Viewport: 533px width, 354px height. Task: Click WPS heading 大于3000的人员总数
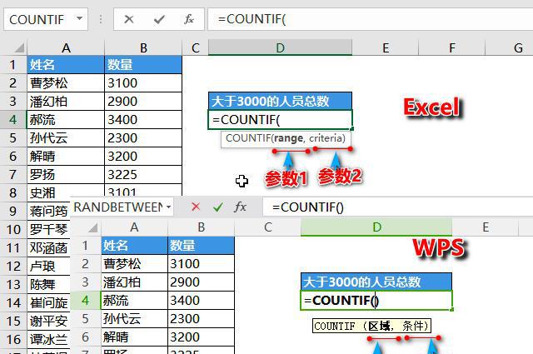coord(376,282)
